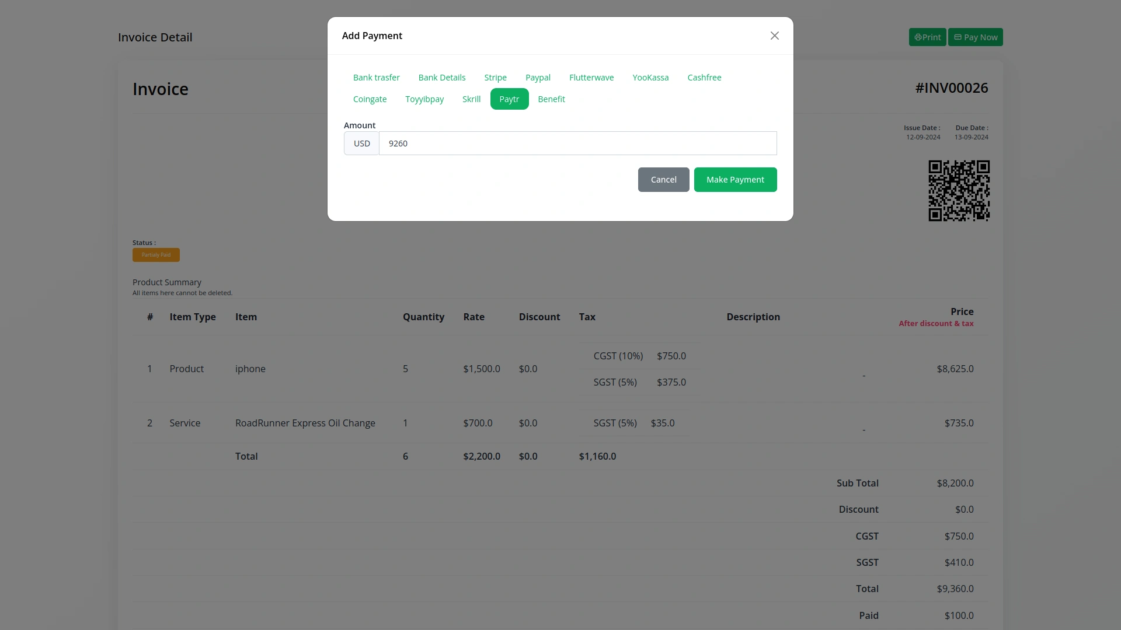1121x630 pixels.
Task: Select Flutterwave payment method
Action: click(591, 78)
